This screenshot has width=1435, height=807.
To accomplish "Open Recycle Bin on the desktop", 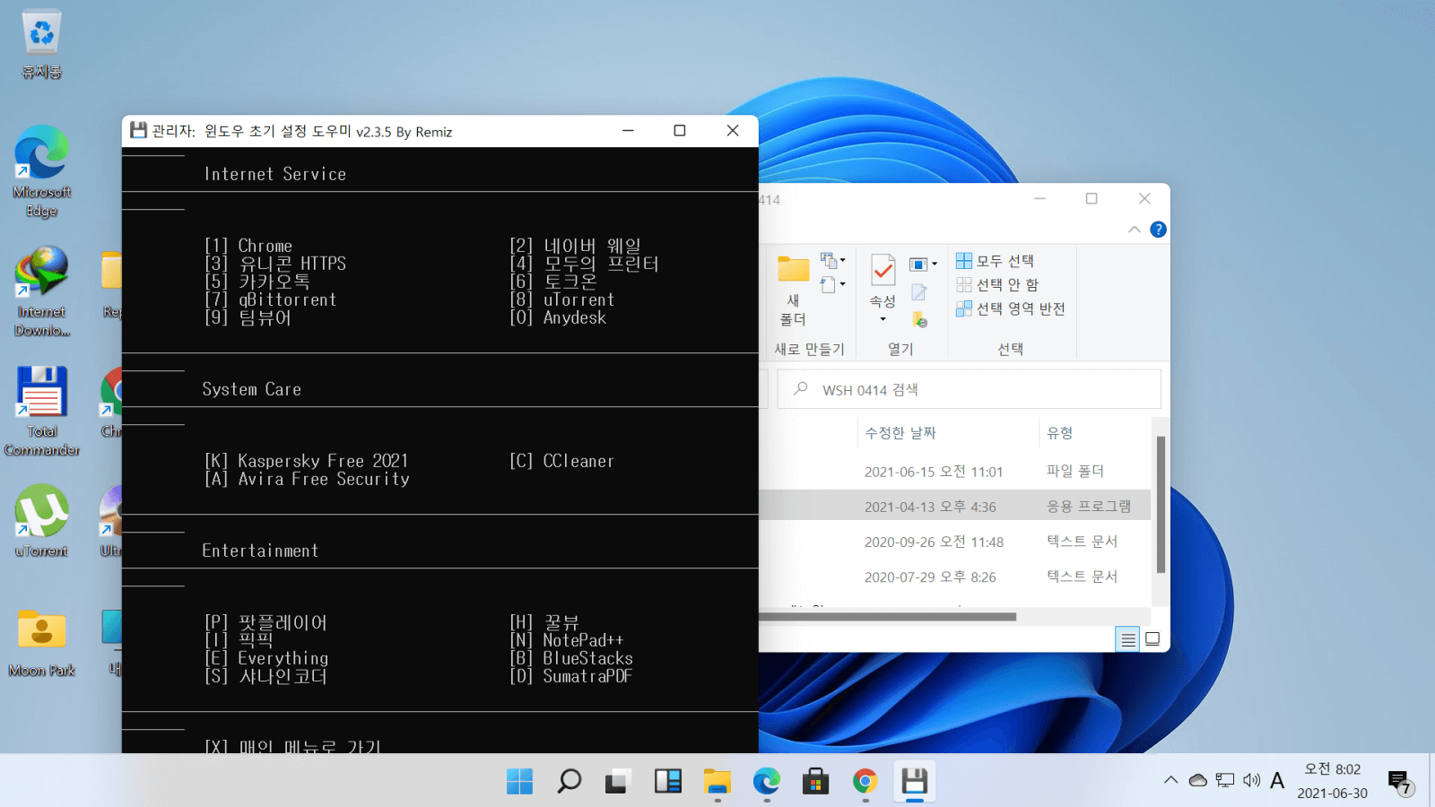I will [41, 45].
